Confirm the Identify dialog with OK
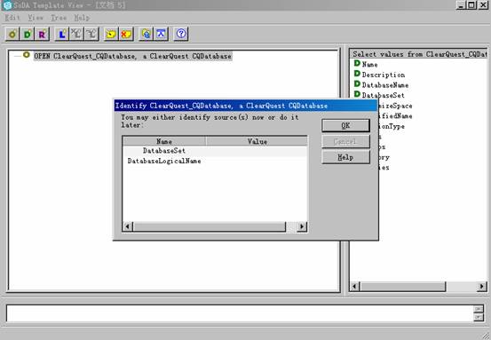 (345, 125)
